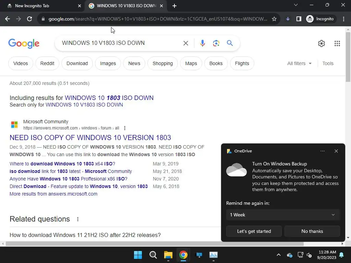Search by image with Google Lens icon
Image resolution: width=351 pixels, height=263 pixels.
click(216, 43)
